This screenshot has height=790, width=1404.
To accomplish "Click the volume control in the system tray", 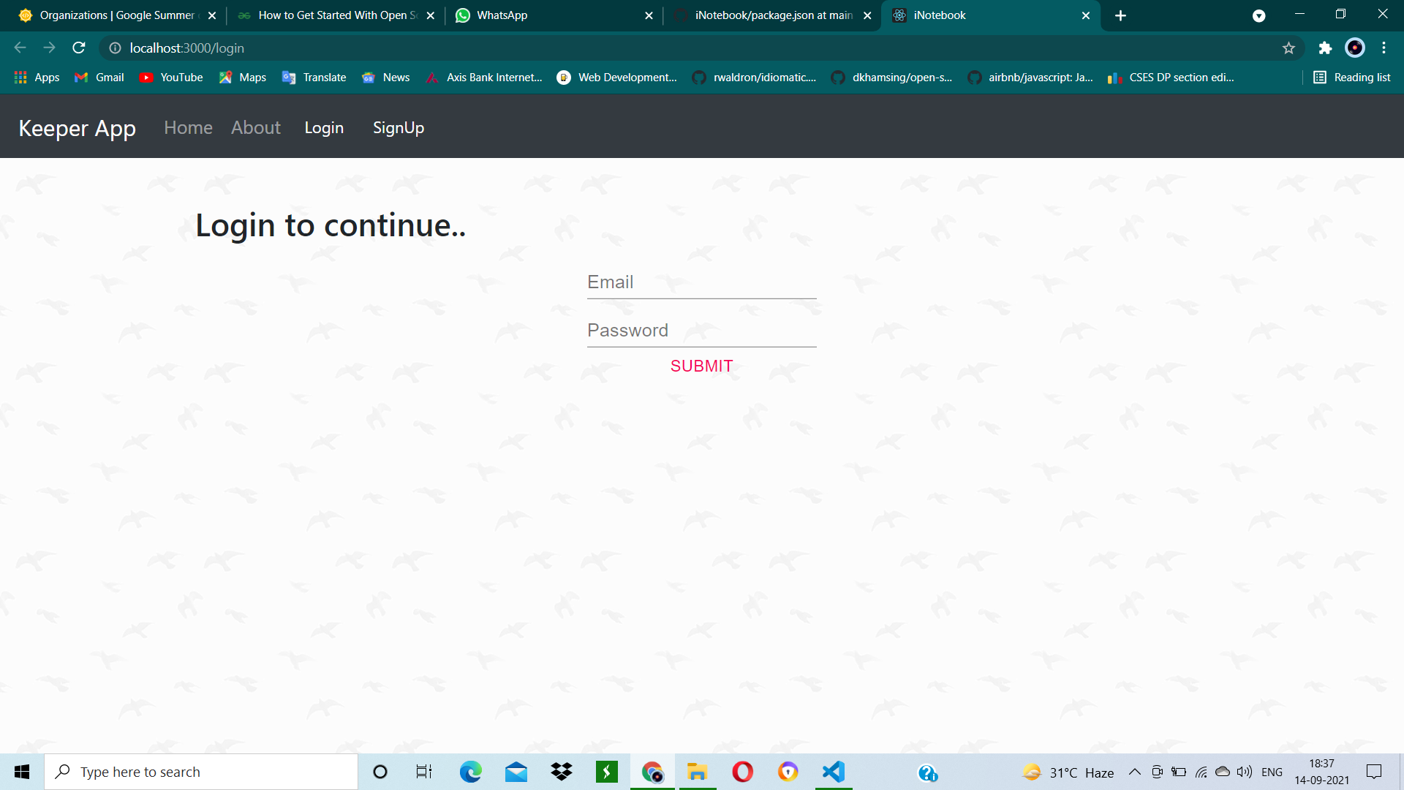I will tap(1244, 771).
